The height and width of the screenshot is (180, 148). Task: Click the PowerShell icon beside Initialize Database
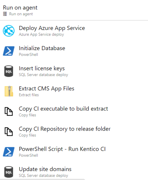[9, 51]
